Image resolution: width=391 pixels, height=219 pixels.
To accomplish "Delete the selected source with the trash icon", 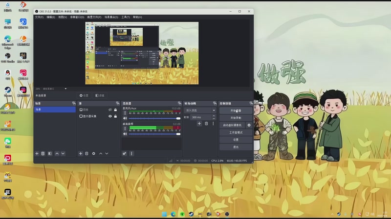I will click(x=87, y=154).
